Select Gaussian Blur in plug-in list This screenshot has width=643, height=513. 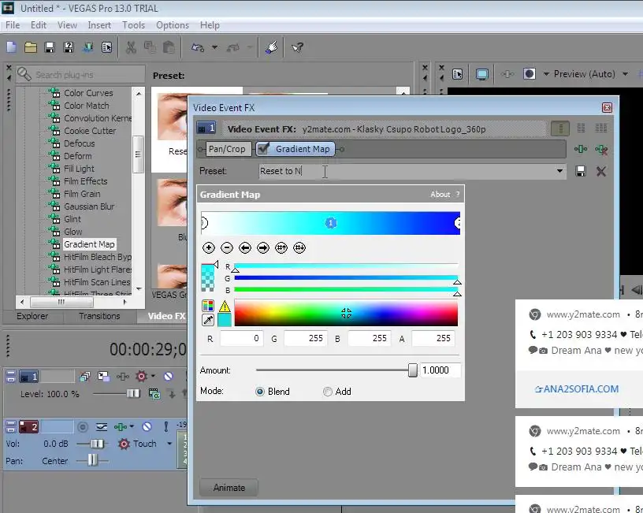[x=89, y=206]
